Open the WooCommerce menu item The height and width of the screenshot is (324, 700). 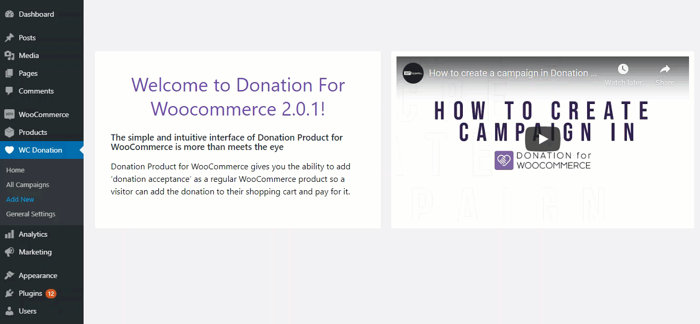click(42, 114)
